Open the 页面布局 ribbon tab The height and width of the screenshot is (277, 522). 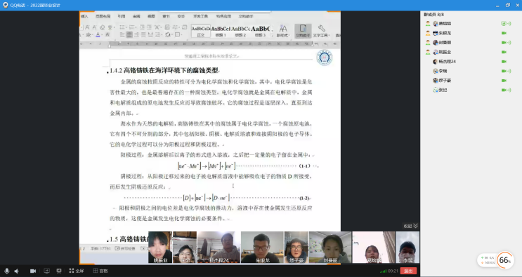coord(103,16)
